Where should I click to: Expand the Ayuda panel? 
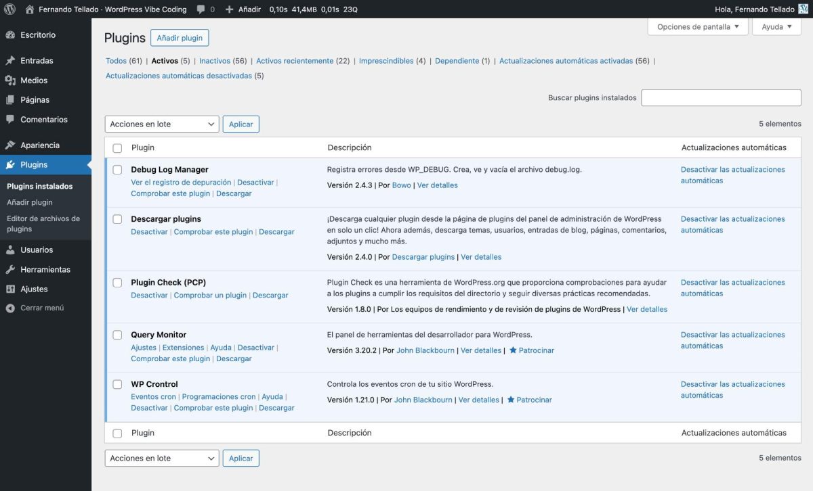click(x=776, y=26)
